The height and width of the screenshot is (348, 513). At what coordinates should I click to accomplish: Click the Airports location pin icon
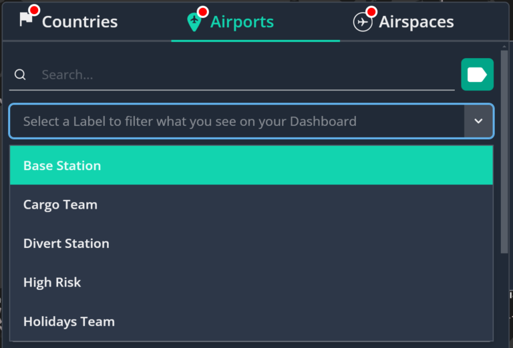pos(194,22)
